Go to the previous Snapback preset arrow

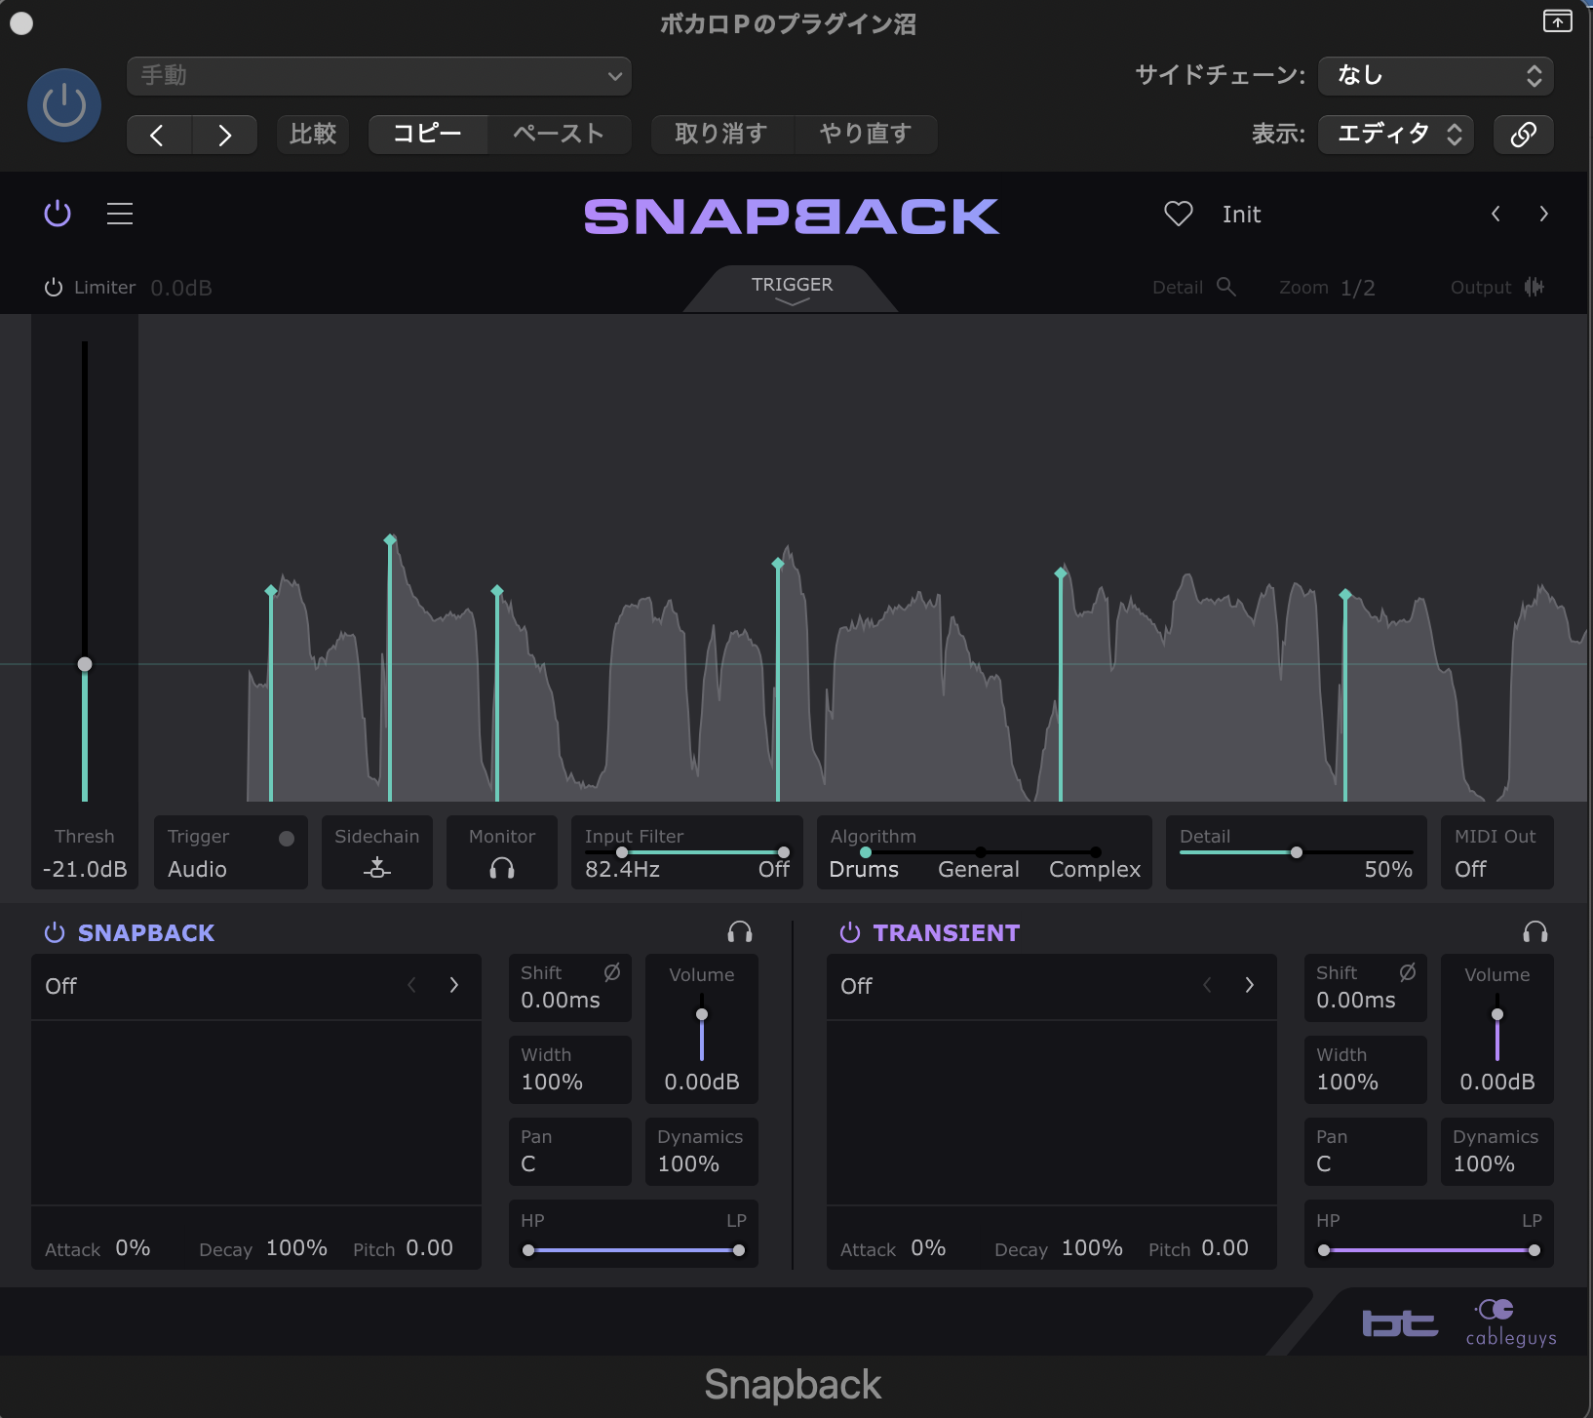1496,214
